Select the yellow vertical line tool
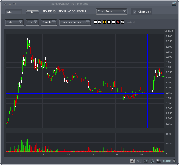The height and width of the screenshot is (165, 179). (104, 22)
